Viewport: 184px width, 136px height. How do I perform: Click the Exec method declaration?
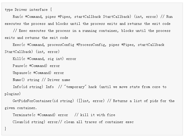(17, 45)
